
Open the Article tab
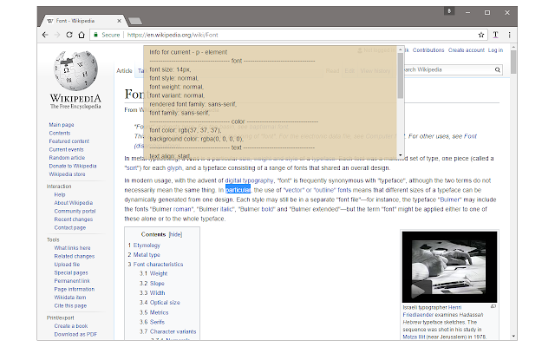pyautogui.click(x=124, y=71)
